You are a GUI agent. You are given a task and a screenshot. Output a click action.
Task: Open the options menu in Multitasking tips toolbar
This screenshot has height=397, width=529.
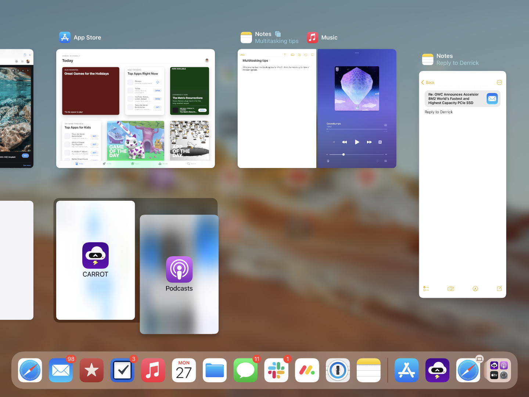306,55
